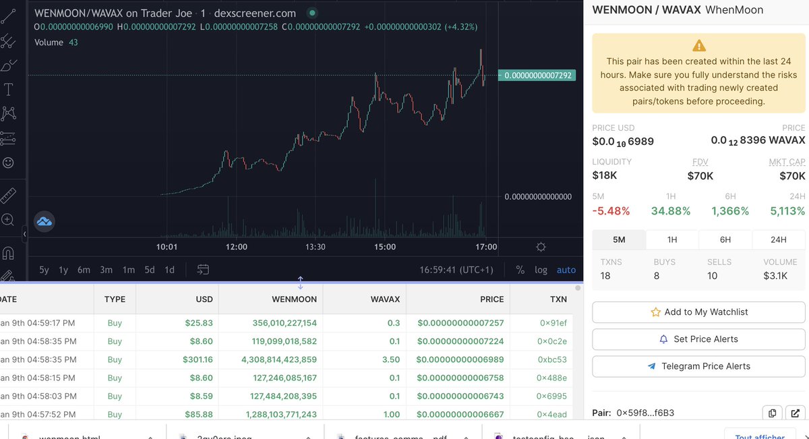Select the XABCD patterns tool
809x439 pixels.
[8, 113]
